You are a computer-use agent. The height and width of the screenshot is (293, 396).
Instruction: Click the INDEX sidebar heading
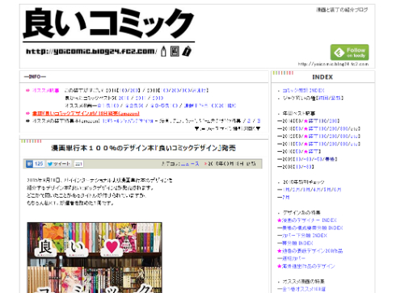[x=322, y=77]
